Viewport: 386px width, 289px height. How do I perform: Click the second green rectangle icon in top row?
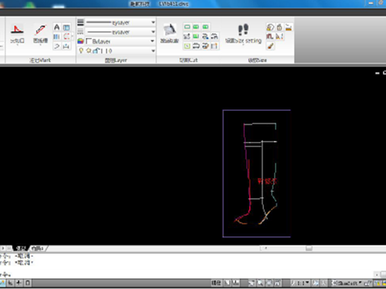point(196,27)
